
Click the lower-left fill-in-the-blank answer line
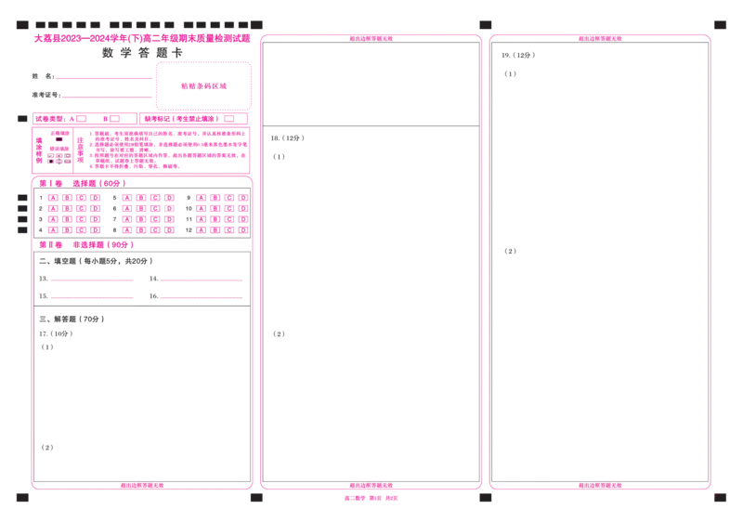[91, 299]
